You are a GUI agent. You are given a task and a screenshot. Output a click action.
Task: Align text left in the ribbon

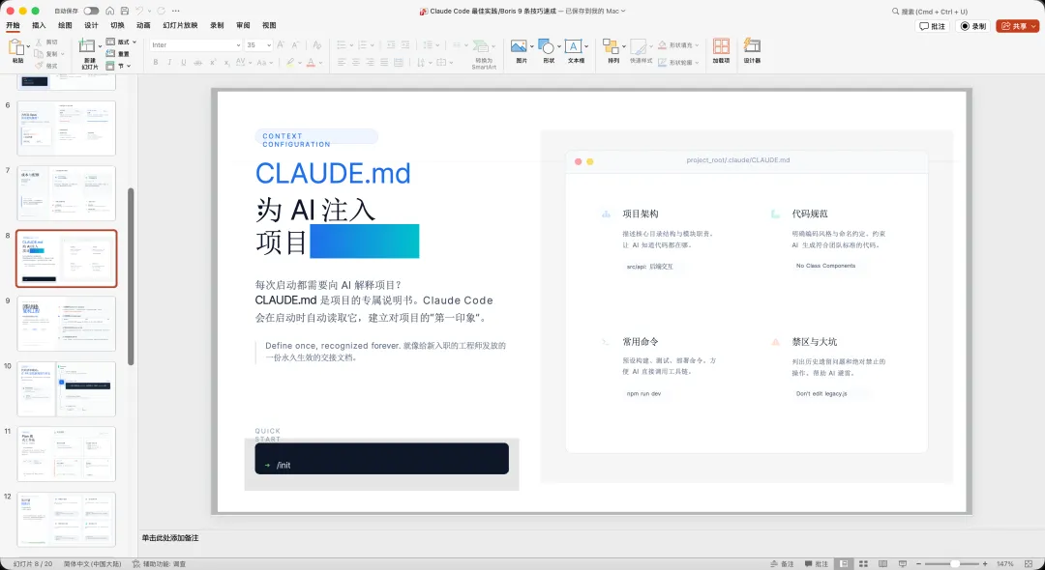click(x=342, y=62)
